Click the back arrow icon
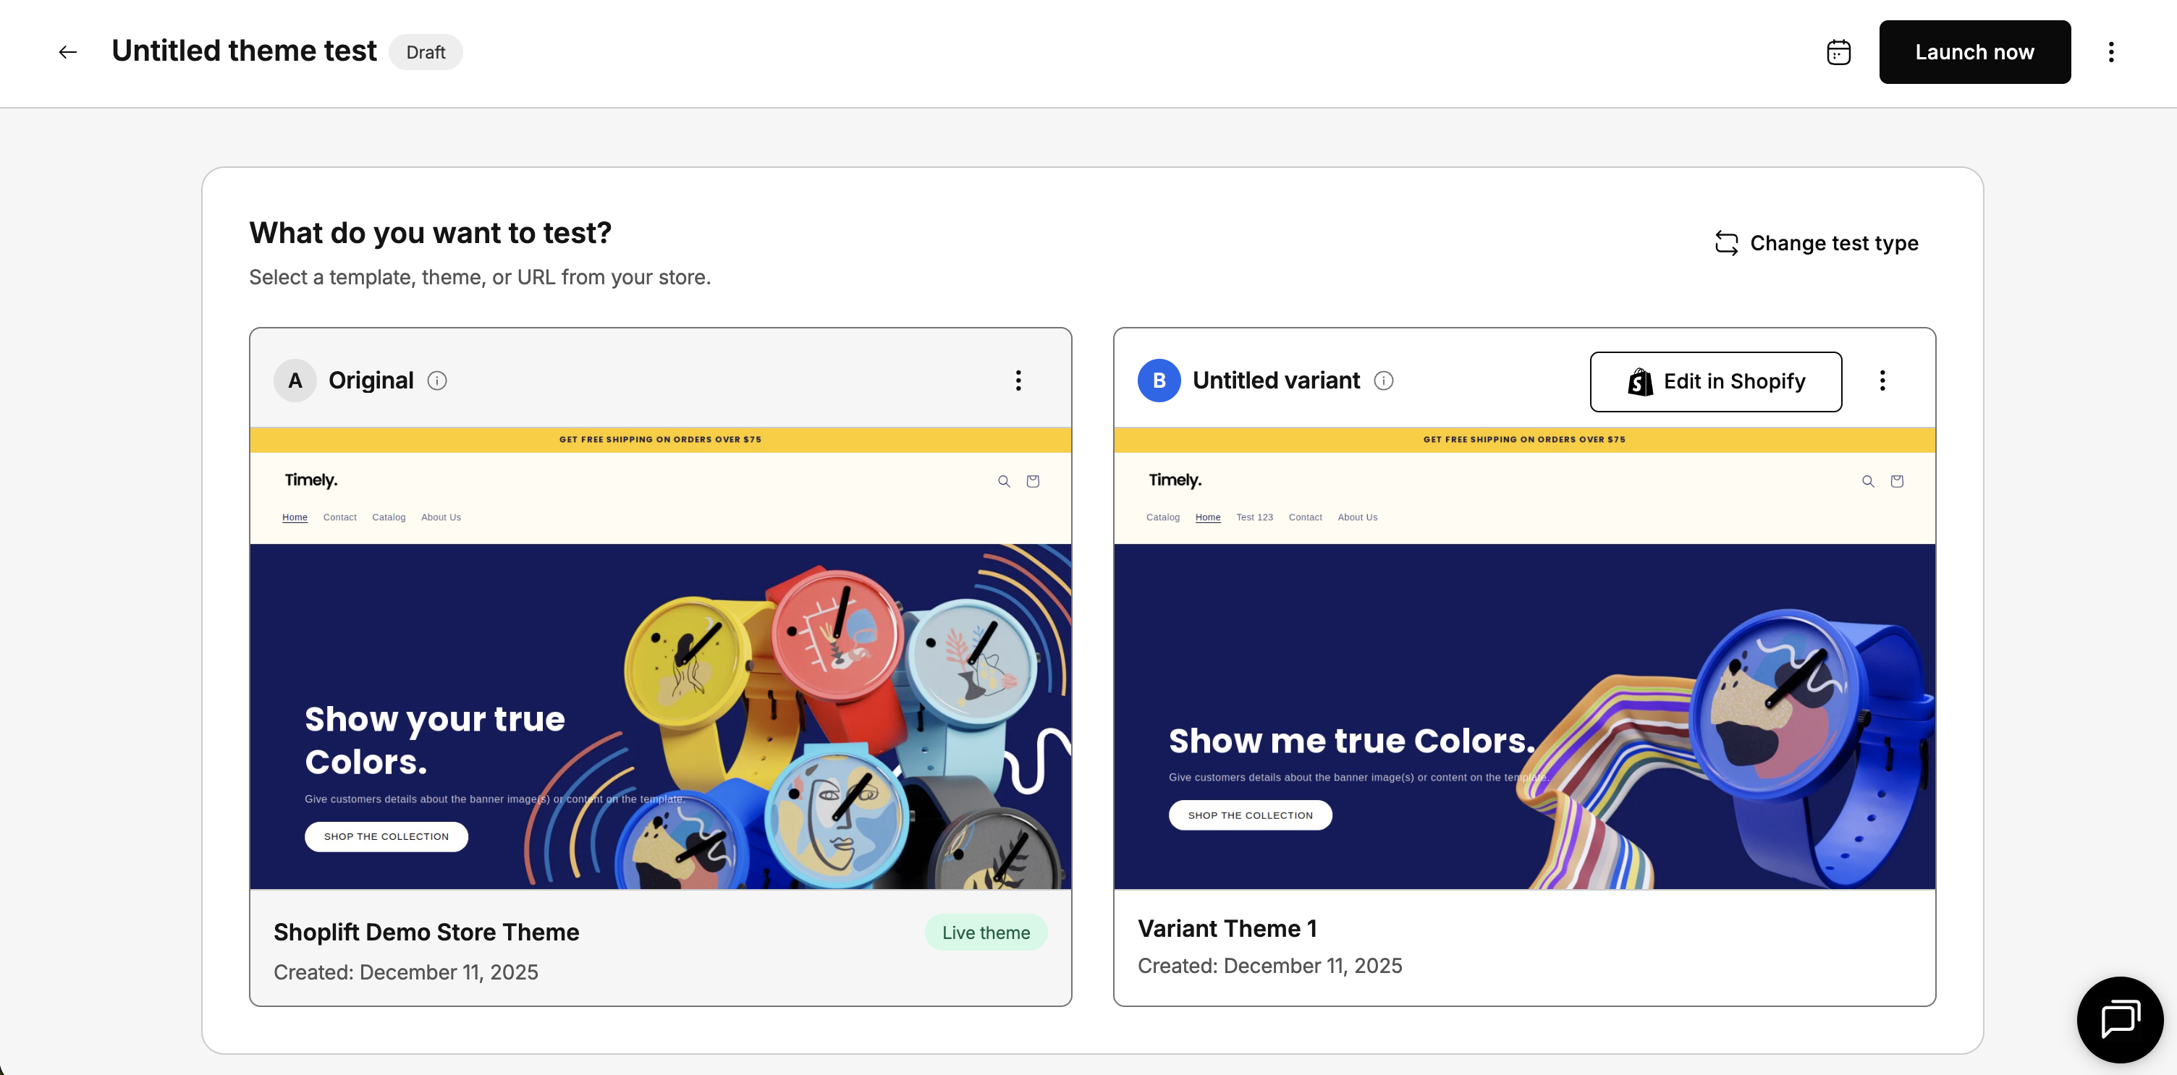Screen dimensions: 2177x1075 [67, 52]
